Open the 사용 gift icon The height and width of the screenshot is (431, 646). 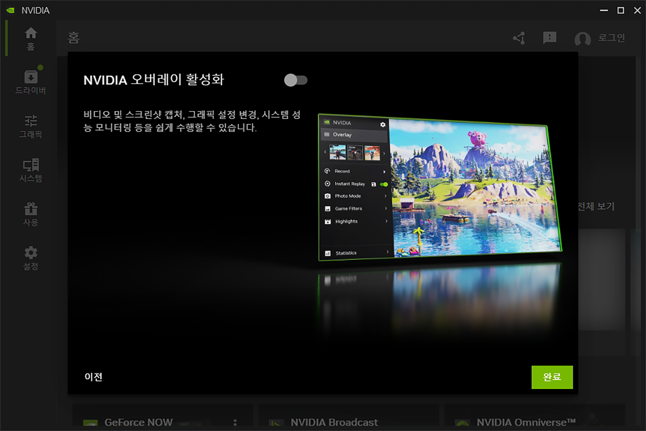31,209
